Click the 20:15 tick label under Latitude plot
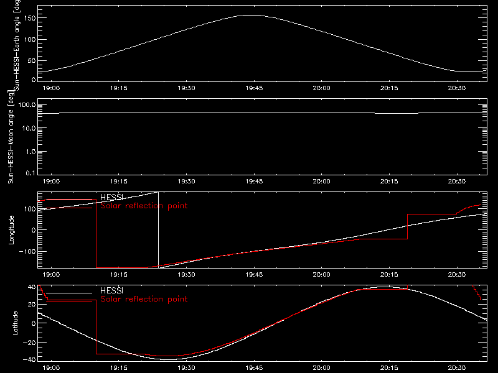Image resolution: width=498 pixels, height=373 pixels. coord(389,368)
